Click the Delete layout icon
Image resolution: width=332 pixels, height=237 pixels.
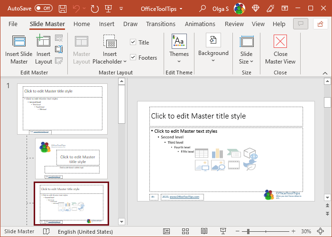[59, 38]
